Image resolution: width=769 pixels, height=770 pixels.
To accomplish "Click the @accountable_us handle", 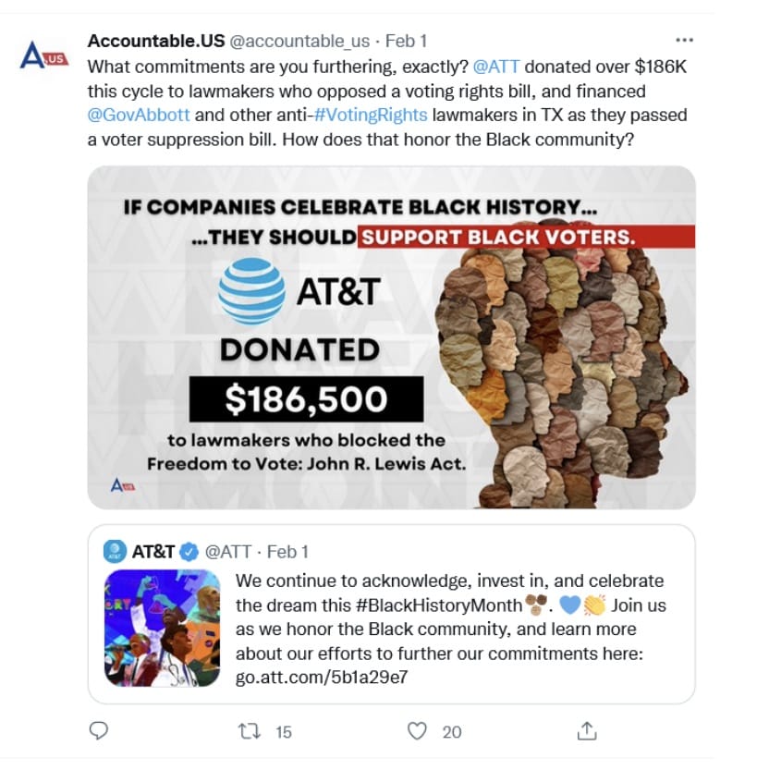I will [x=299, y=42].
